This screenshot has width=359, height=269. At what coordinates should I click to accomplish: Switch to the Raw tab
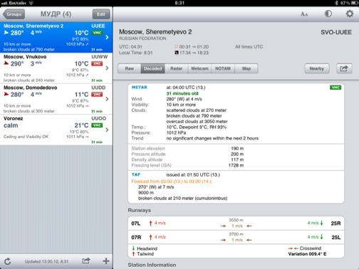130,68
